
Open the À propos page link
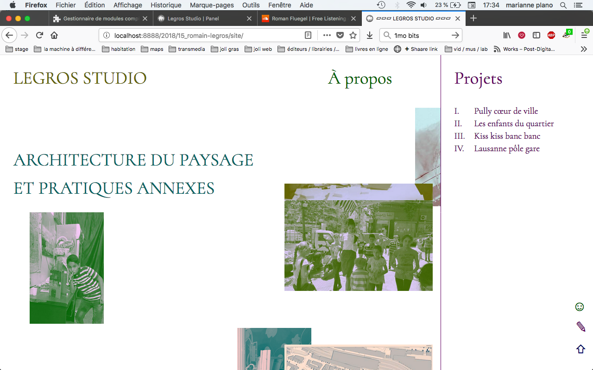(x=360, y=79)
